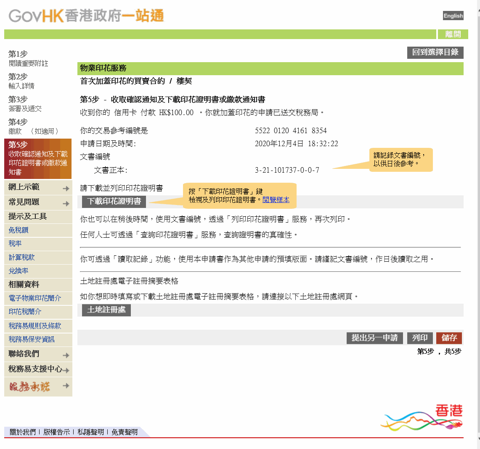Click transaction reference 5522 0120 4161 8354

pyautogui.click(x=291, y=131)
